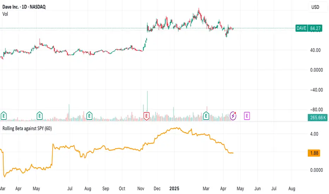This screenshot has width=329, height=194.
Task: Click the 265.66K volume value tag
Action: (317, 117)
